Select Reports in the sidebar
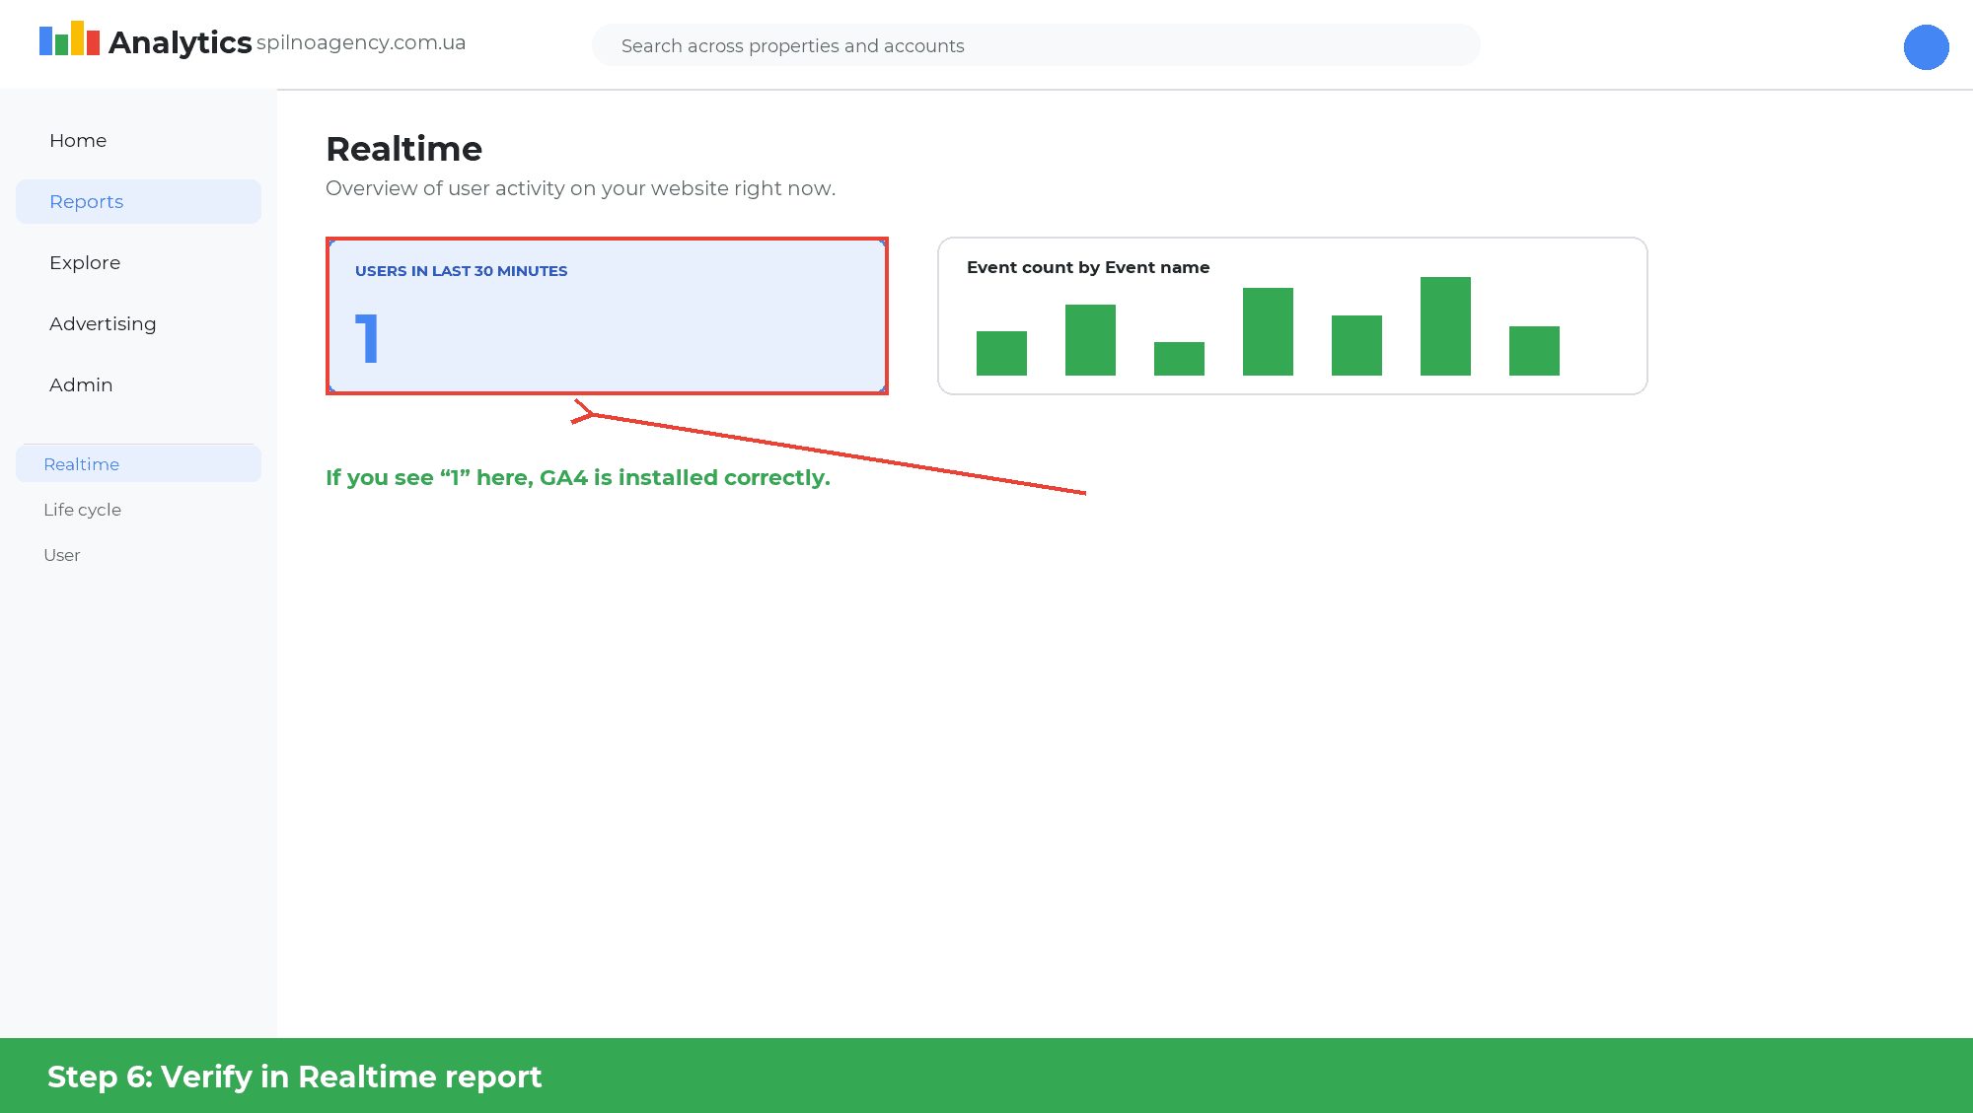 [x=138, y=202]
